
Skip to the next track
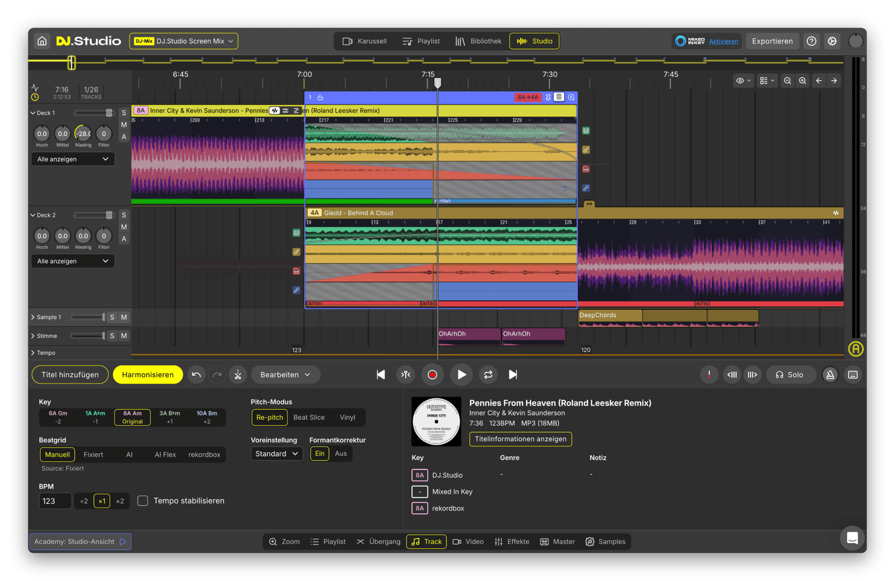[513, 375]
